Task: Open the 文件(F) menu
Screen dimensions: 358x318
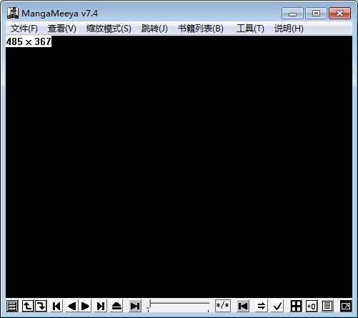Action: point(24,29)
